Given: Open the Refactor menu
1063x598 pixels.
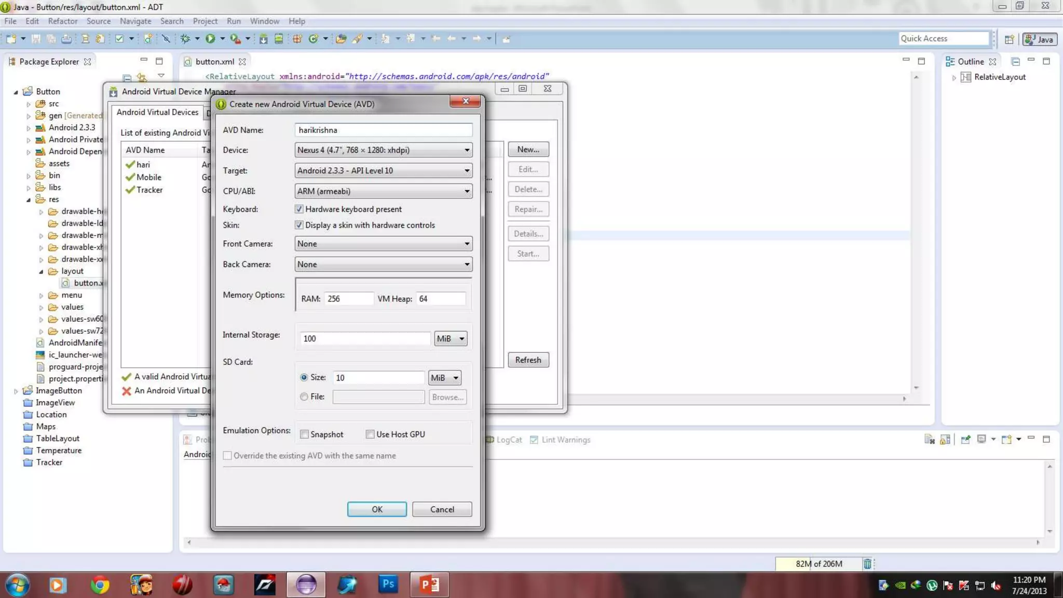Looking at the screenshot, I should click(x=62, y=21).
